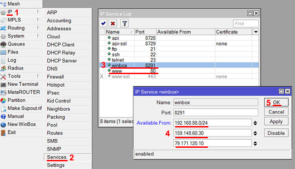This screenshot has width=295, height=169.
Task: Click the Manual help icon
Action: pyautogui.click(x=3, y=117)
